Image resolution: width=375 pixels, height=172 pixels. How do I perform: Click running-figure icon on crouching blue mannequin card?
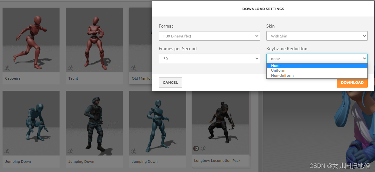(7, 151)
